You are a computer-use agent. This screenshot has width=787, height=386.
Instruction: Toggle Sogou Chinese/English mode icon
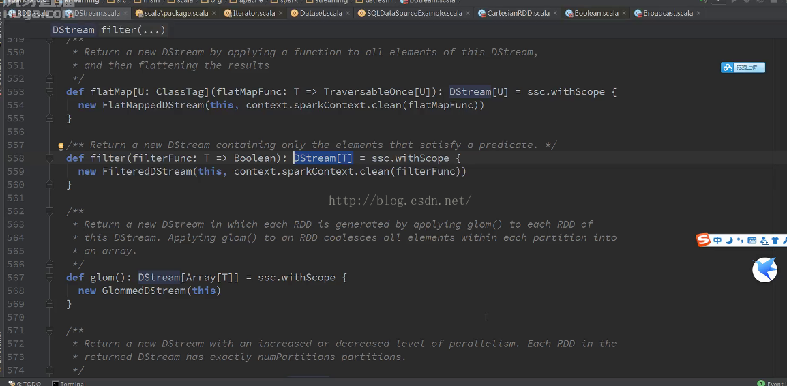tap(717, 241)
